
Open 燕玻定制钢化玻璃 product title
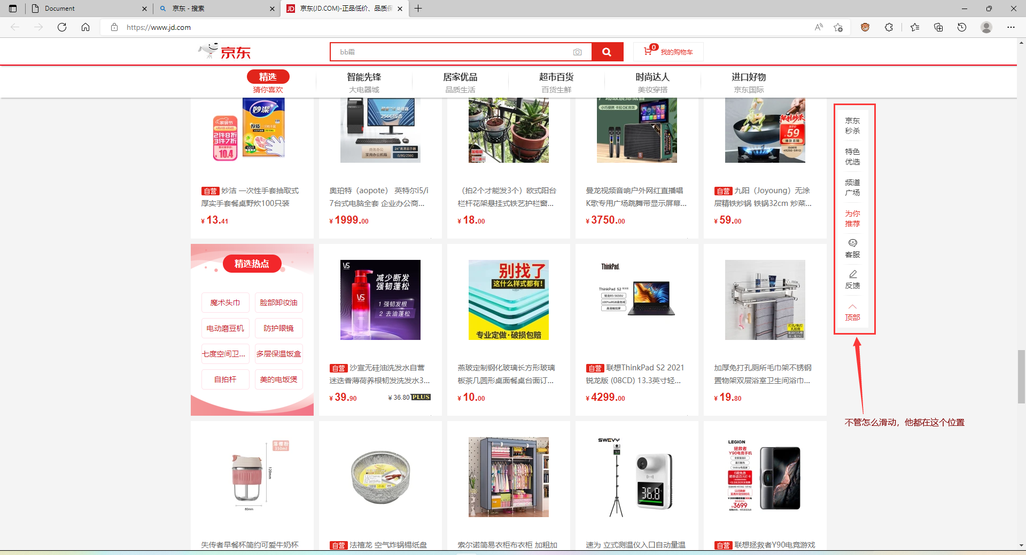[x=506, y=374]
